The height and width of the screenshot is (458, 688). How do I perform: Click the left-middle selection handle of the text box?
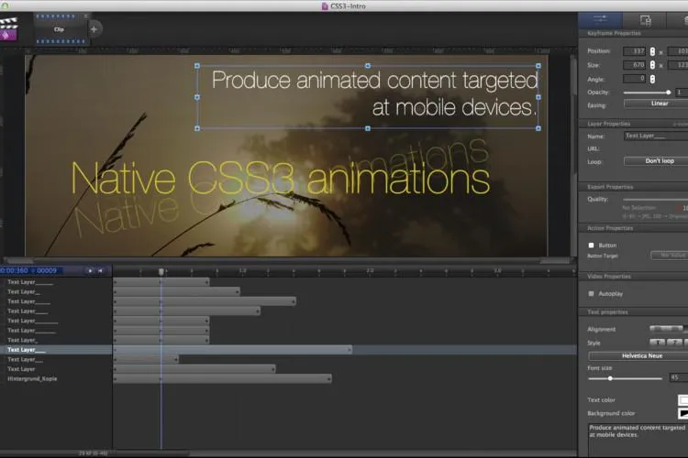coord(197,97)
